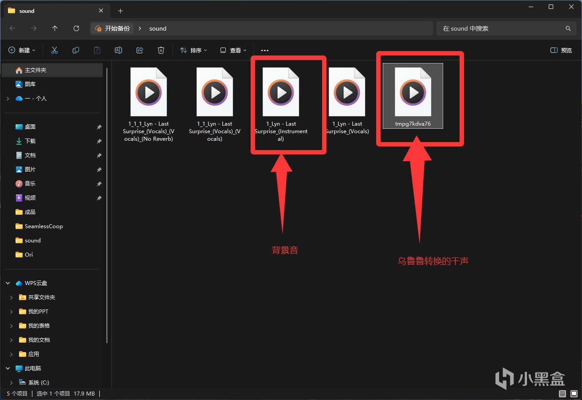Click the Share icon in toolbar
This screenshot has height=400, width=582.
140,50
